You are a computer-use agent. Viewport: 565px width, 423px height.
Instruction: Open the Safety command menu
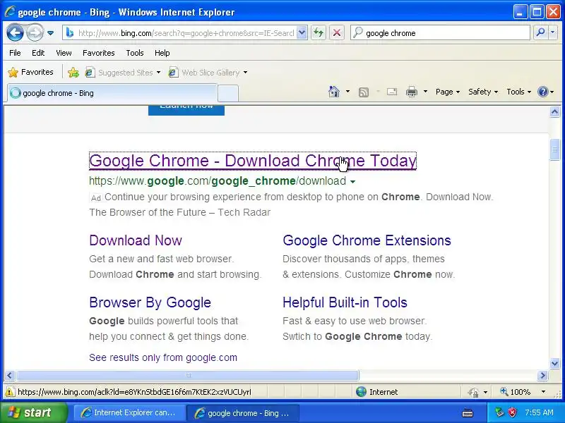point(483,92)
